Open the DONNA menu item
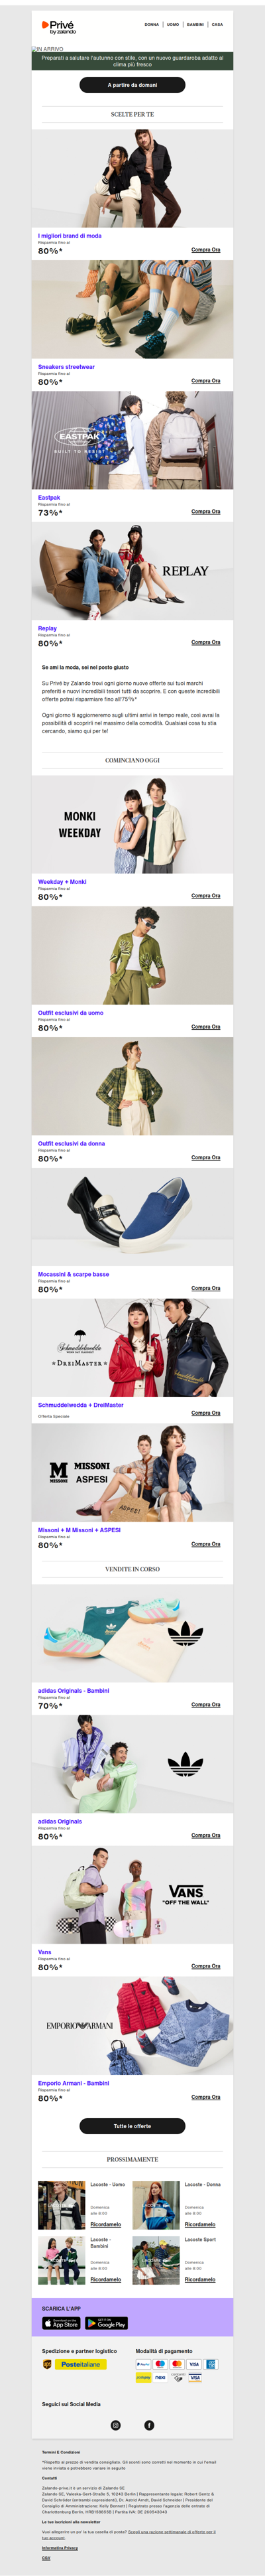 (151, 24)
